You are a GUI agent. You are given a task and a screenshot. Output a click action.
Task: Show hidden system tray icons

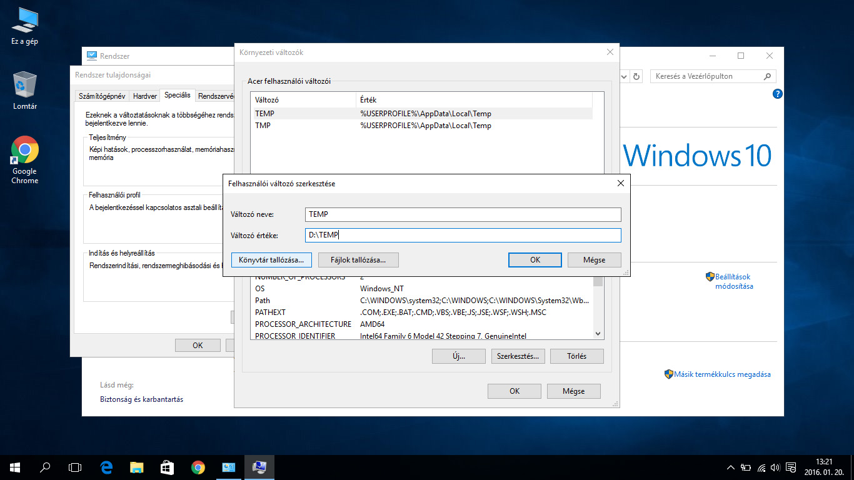(x=730, y=467)
